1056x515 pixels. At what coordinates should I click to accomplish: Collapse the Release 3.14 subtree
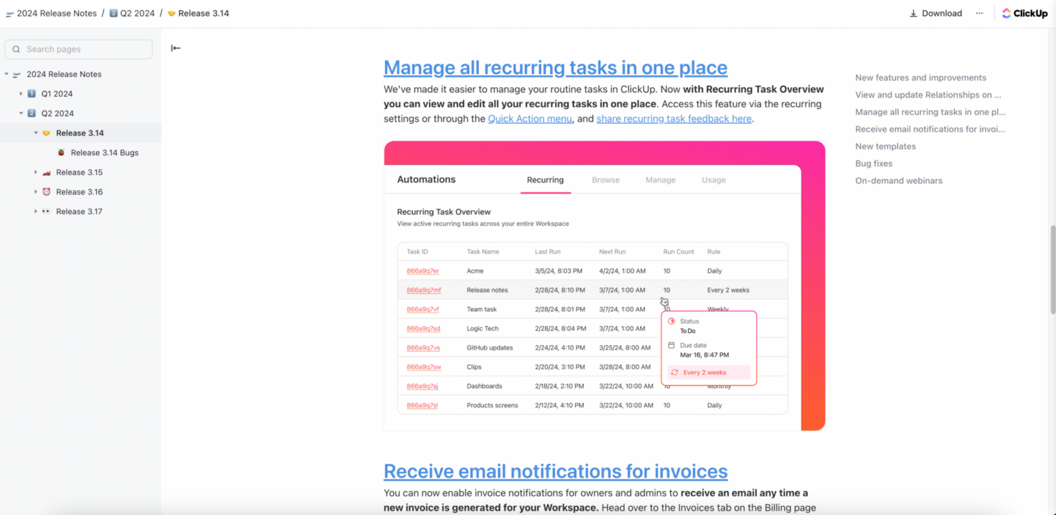[x=36, y=133]
